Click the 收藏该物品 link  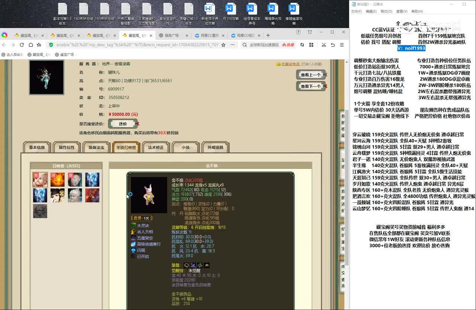click(290, 64)
